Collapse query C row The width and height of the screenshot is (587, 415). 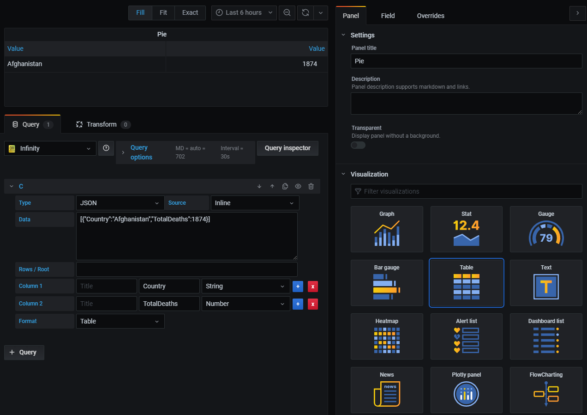point(12,186)
